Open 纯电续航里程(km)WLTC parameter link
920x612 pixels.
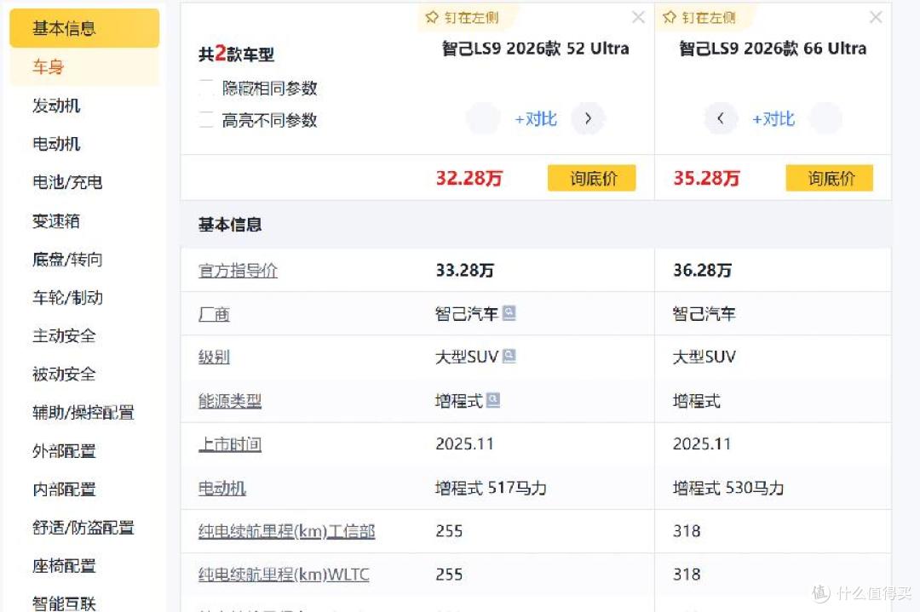click(x=284, y=575)
